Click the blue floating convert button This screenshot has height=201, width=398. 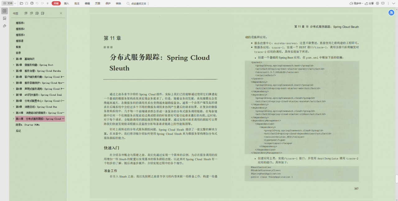click(x=391, y=12)
